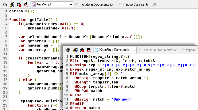Click the @ icon in JavaScript editor toolbar
The width and height of the screenshot is (198, 110).
coord(5,5)
